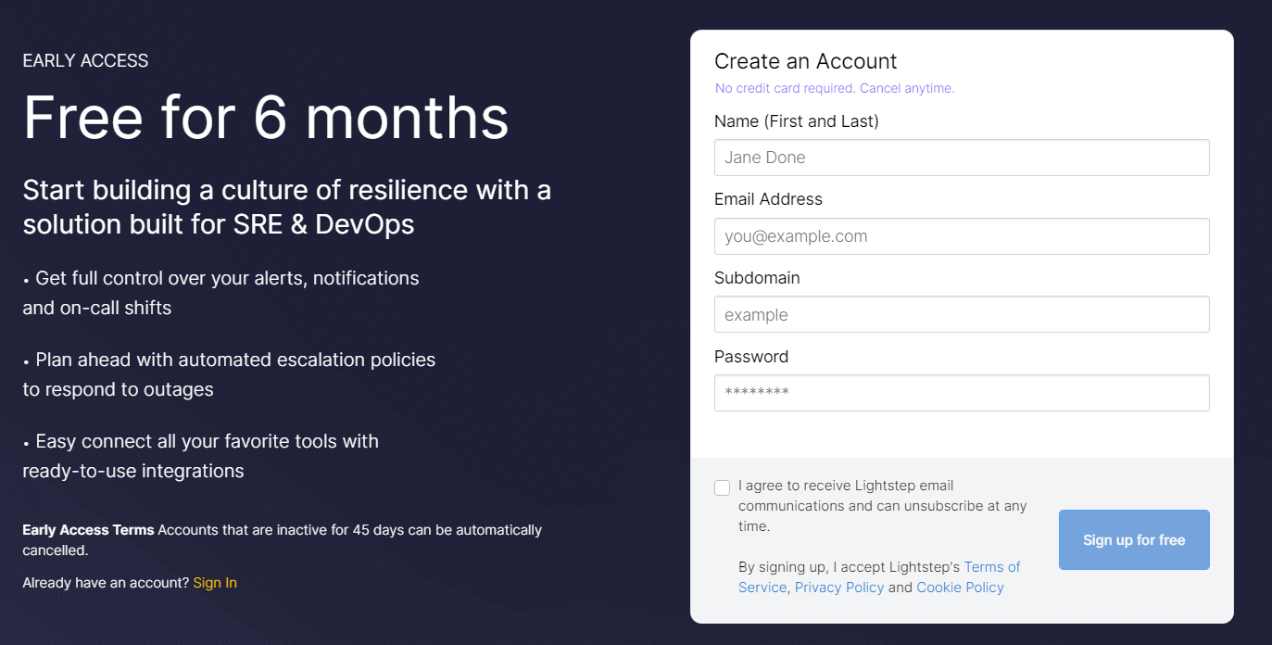Click the 'Subdomain' field label
This screenshot has width=1272, height=645.
coord(757,278)
